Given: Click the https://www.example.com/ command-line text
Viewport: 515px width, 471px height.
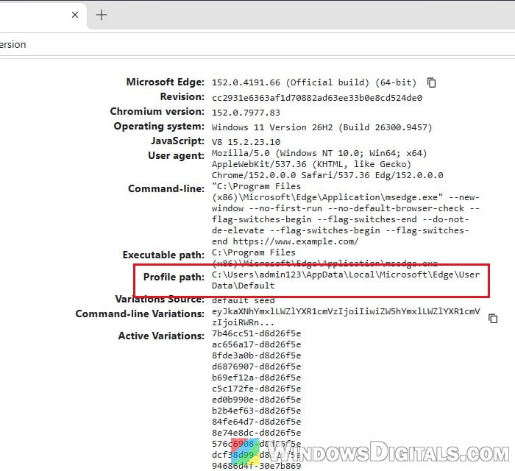Looking at the screenshot, I should pos(296,241).
